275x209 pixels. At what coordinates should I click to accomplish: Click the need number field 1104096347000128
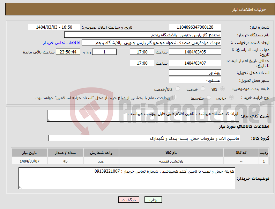(x=195, y=27)
